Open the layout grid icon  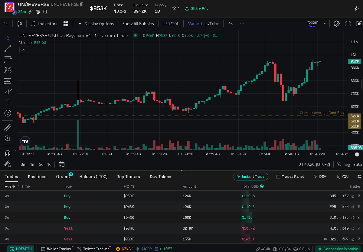pos(66,24)
